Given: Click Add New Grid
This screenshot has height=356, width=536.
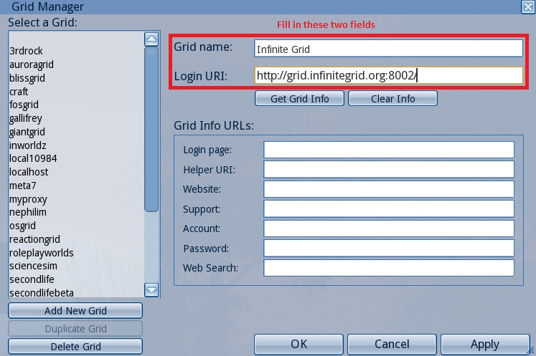Looking at the screenshot, I should pyautogui.click(x=75, y=311).
